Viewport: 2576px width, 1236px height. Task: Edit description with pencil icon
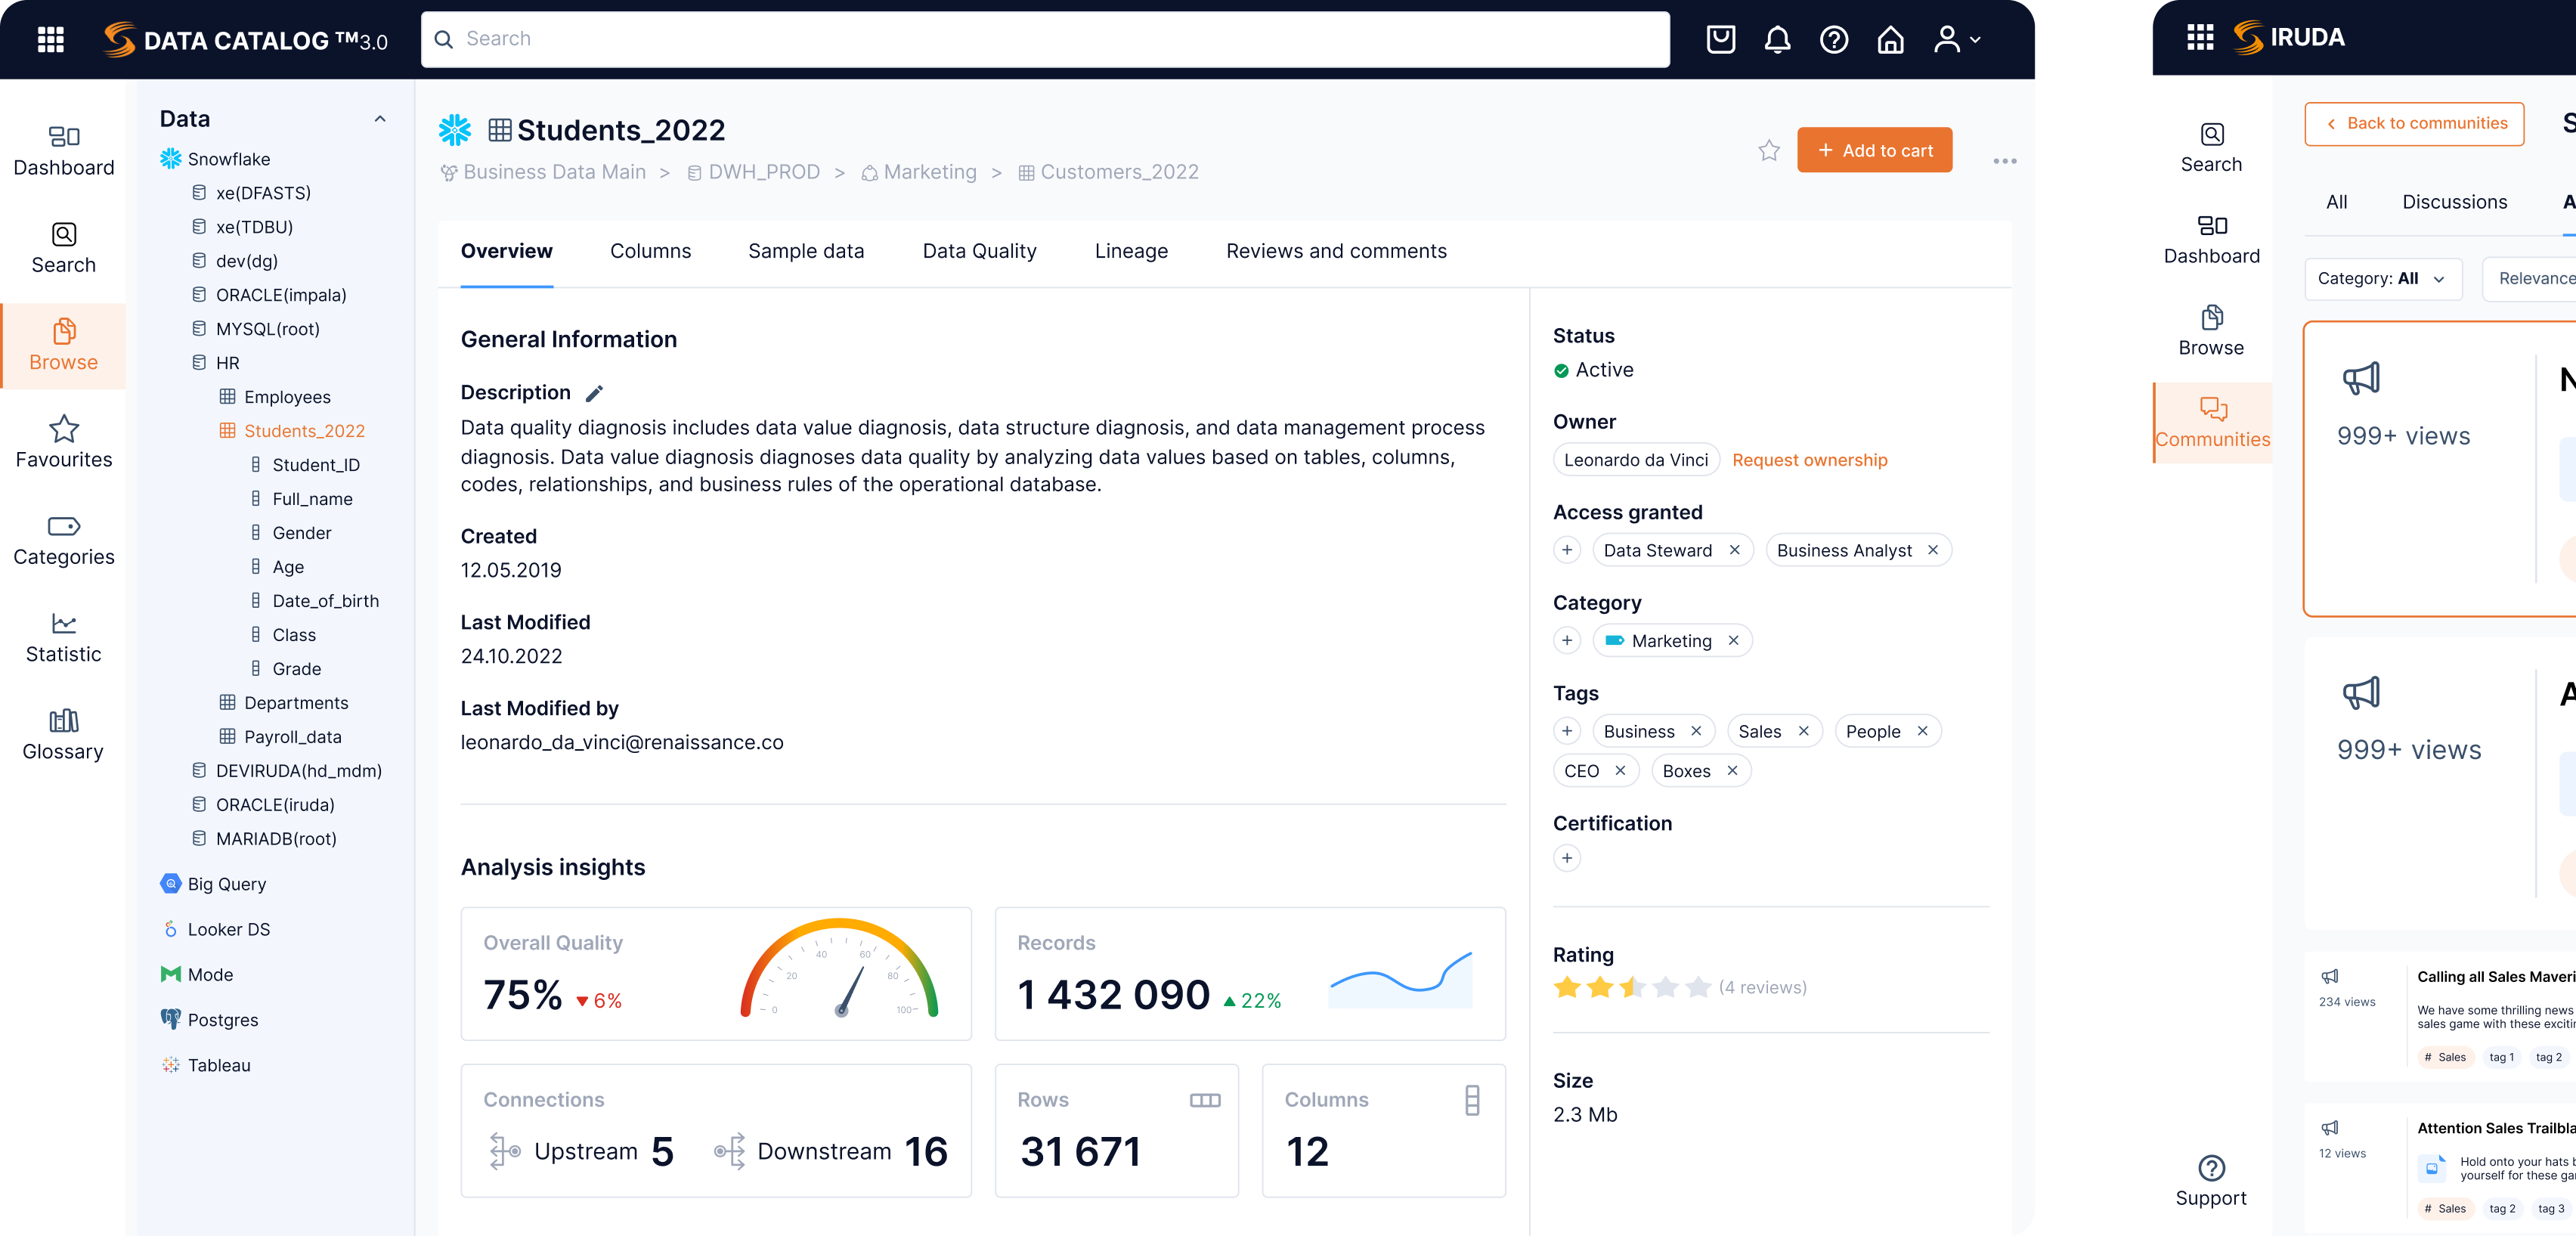(x=594, y=393)
